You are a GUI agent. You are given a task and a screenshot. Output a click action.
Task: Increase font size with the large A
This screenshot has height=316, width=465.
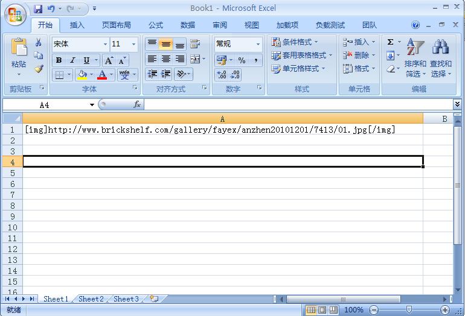[109, 60]
